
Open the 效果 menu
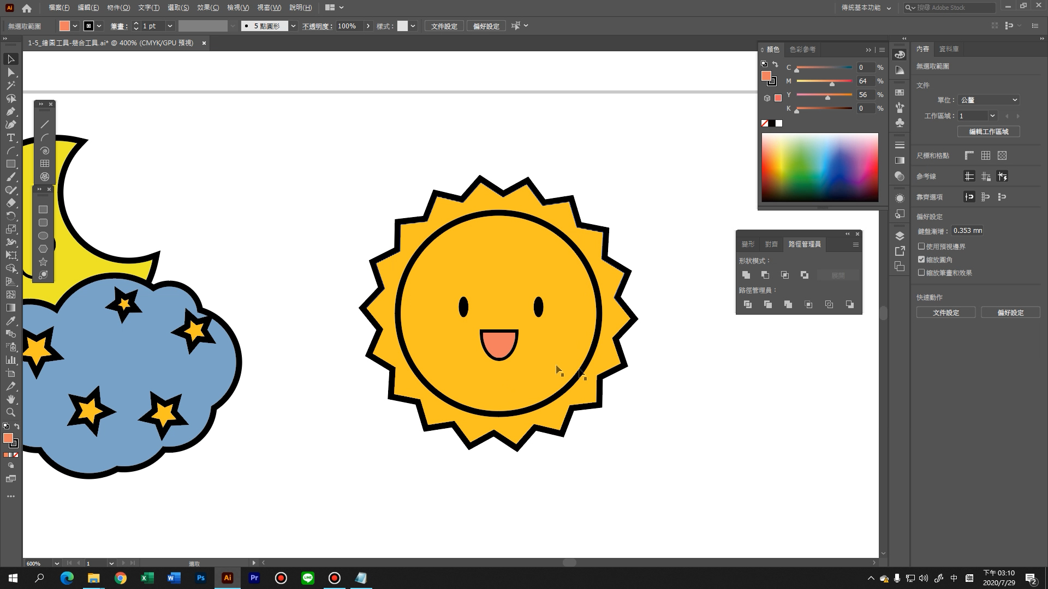207,8
